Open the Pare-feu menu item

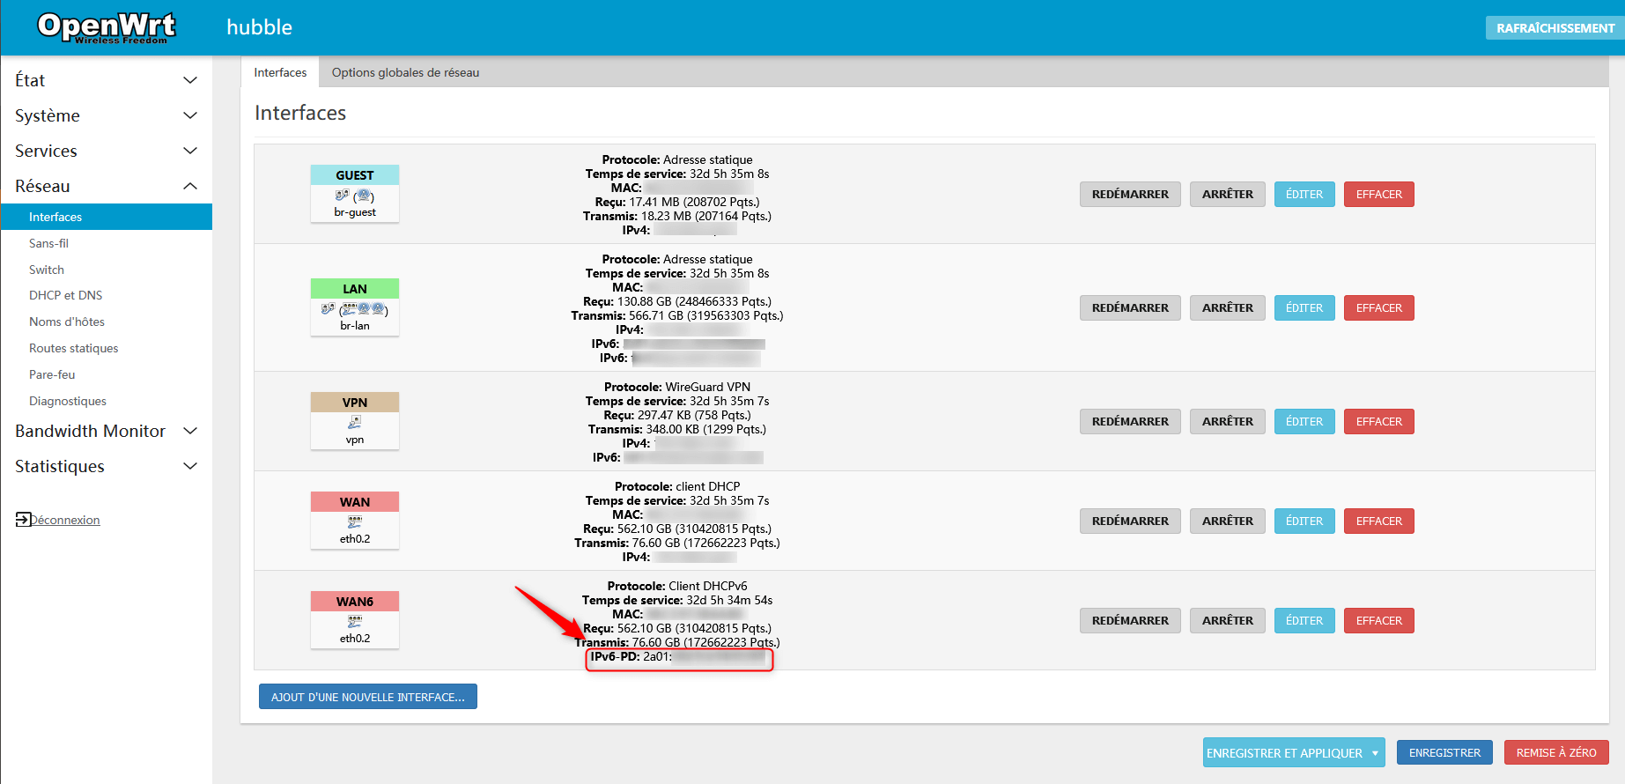52,374
